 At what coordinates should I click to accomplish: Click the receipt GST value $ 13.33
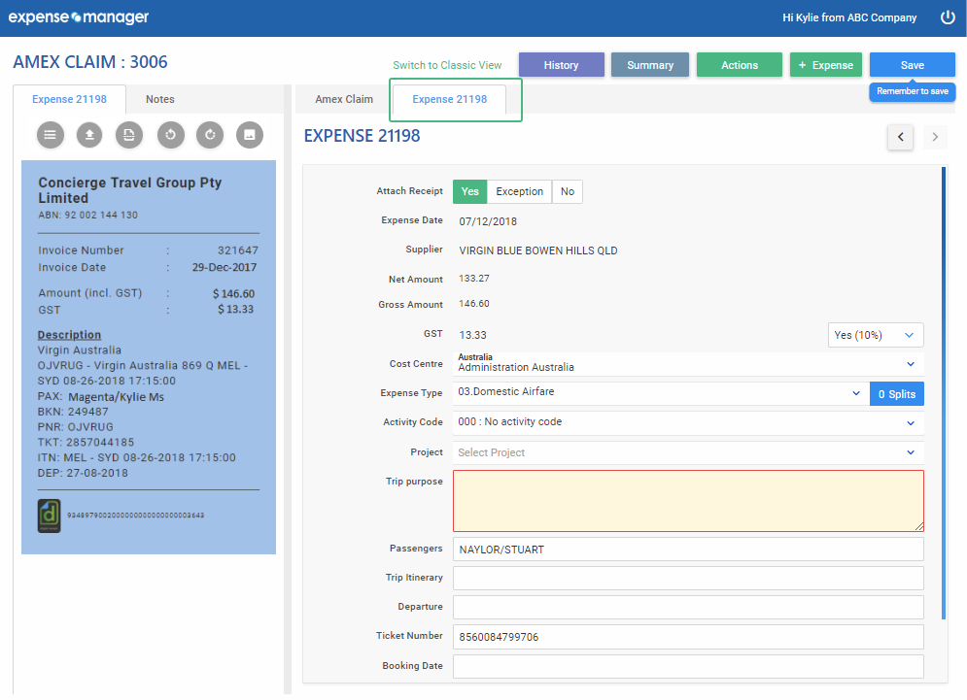pos(235,310)
